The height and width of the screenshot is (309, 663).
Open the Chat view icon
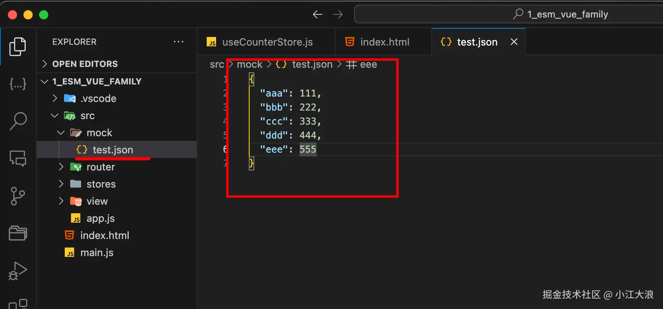[x=18, y=158]
